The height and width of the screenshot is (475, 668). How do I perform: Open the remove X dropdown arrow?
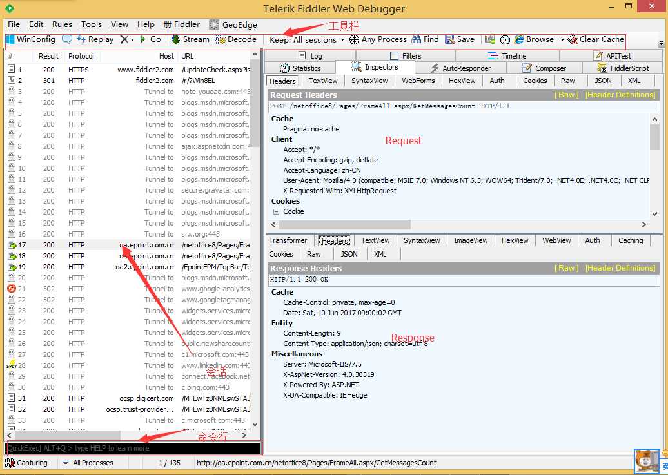coord(132,39)
